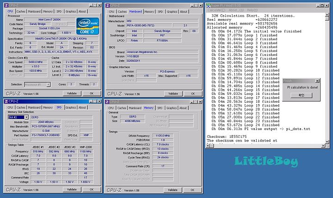
Task: Click OK in the DRAM Timings window
Action: click(x=192, y=190)
